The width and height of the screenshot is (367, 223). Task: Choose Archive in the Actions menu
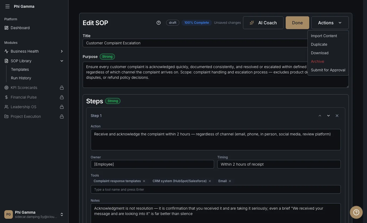(x=328, y=61)
